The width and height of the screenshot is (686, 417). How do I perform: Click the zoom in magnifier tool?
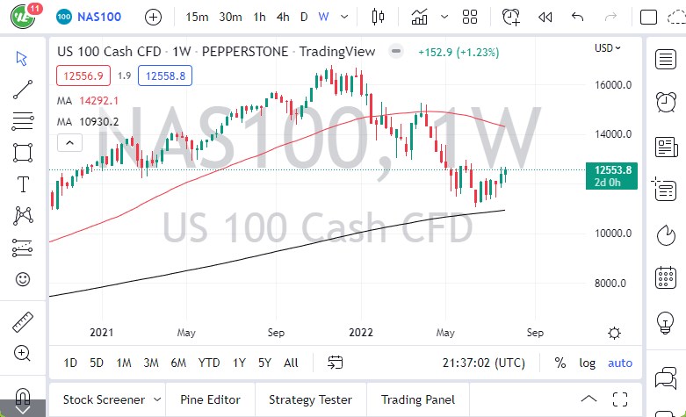coord(23,353)
